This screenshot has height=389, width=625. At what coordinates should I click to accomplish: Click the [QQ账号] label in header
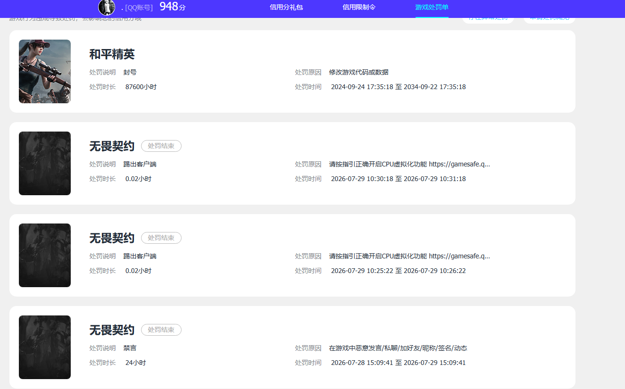pos(139,8)
